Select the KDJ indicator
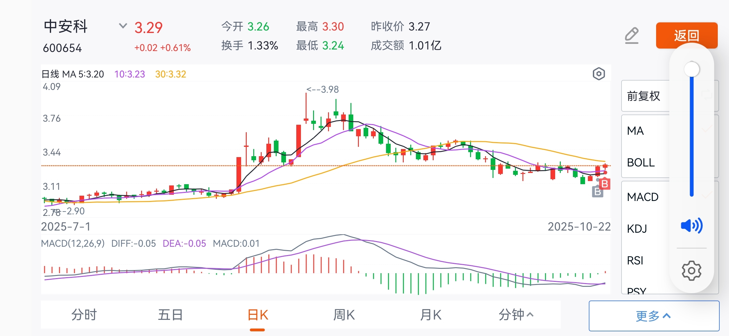This screenshot has height=336, width=729. [637, 229]
